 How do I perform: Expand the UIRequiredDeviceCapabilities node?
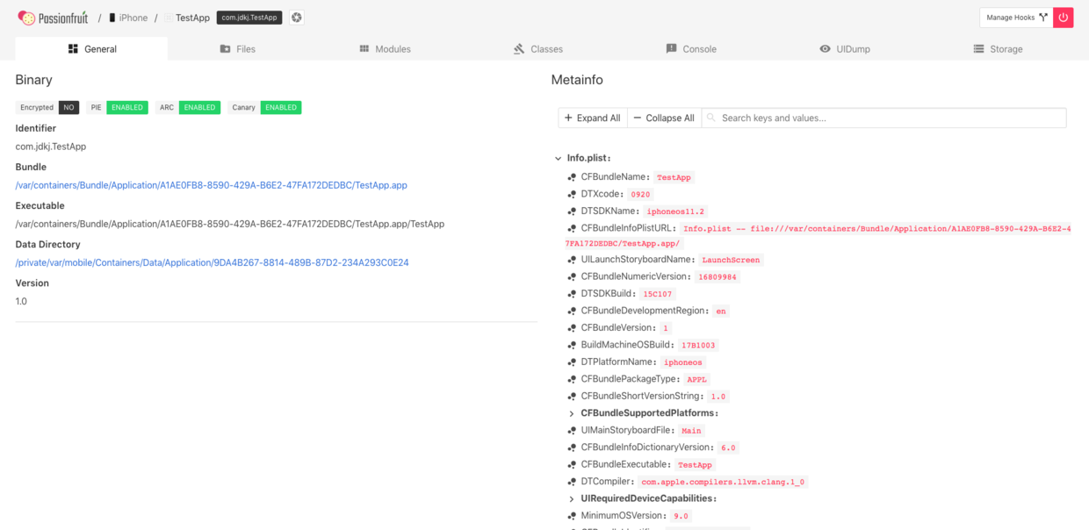pos(572,498)
